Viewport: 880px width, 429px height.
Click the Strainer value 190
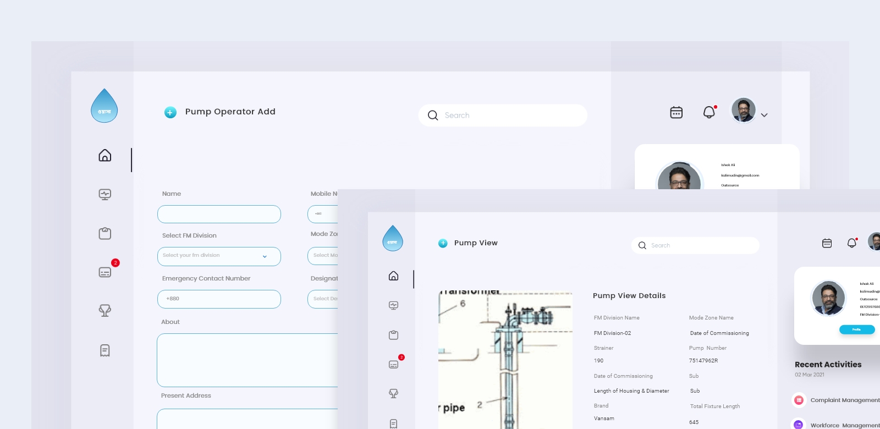(x=598, y=361)
